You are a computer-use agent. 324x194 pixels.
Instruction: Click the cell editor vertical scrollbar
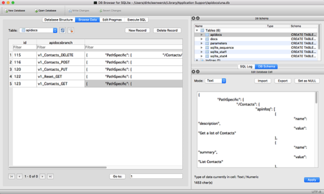(316, 98)
